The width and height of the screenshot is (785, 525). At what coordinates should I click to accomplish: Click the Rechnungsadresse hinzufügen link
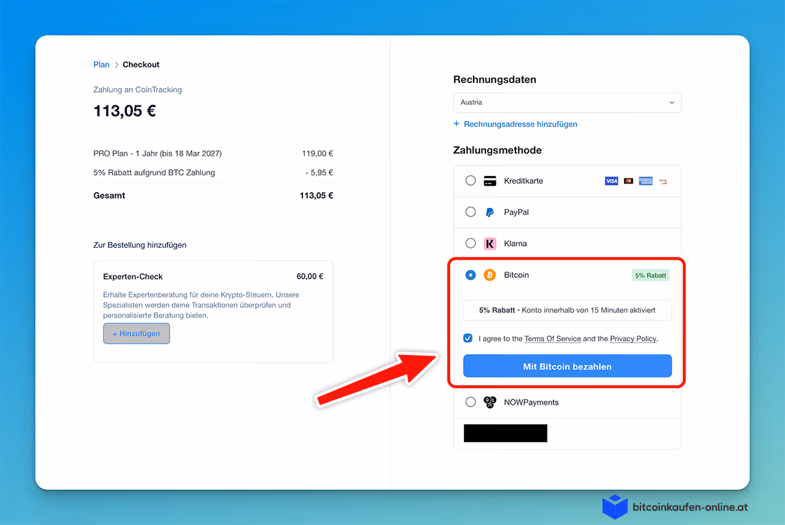(x=521, y=124)
